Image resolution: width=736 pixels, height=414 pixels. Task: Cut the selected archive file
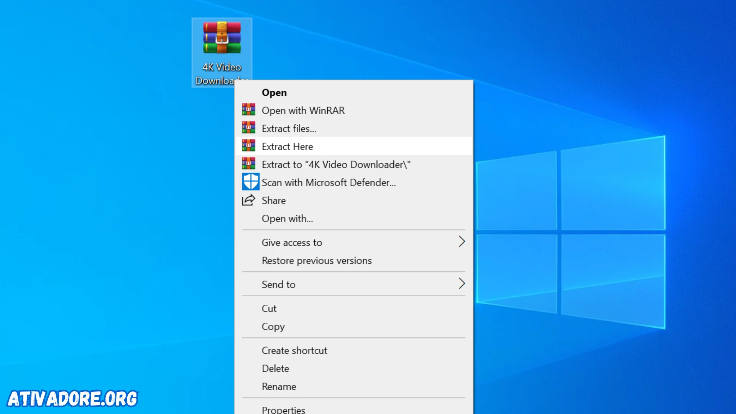coord(353,309)
